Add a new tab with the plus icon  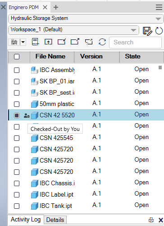[56, 7]
